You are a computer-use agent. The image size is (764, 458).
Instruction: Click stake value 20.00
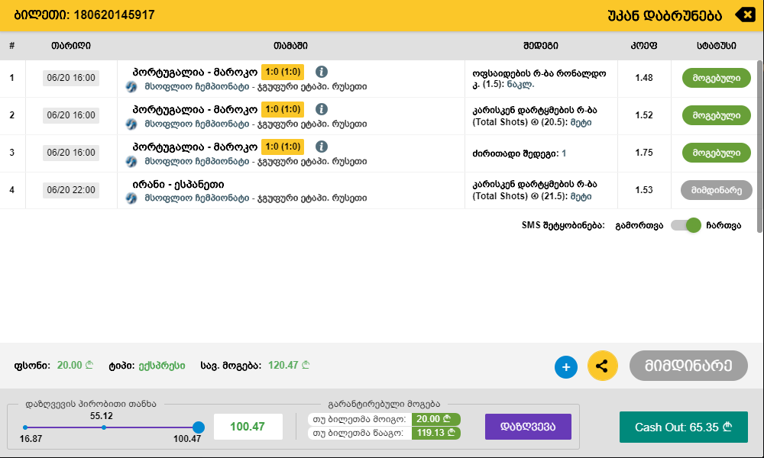75,365
